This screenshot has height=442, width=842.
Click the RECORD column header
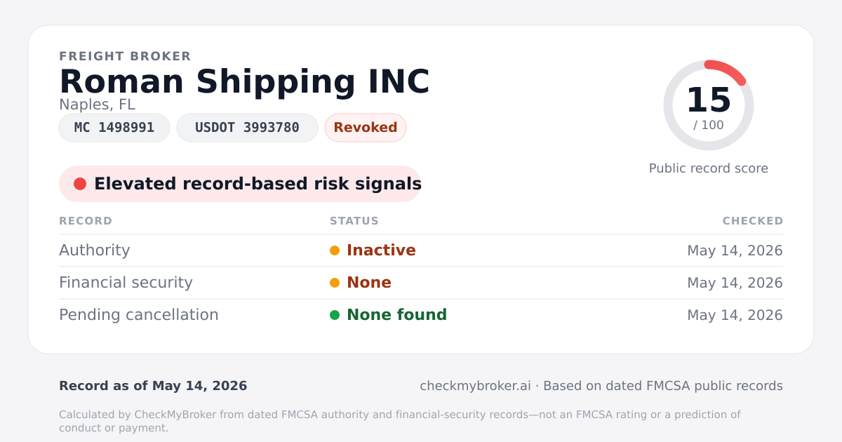(x=86, y=221)
